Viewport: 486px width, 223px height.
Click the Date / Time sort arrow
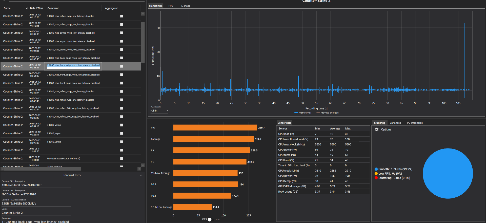(27, 8)
